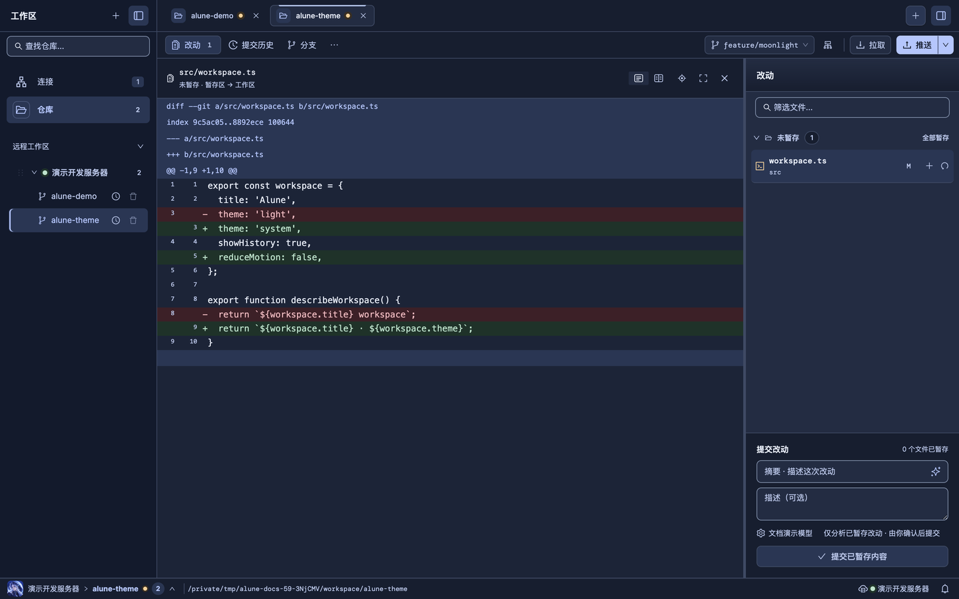959x599 pixels.
Task: Click the terminal file icon of workspace.ts
Action: [x=760, y=166]
